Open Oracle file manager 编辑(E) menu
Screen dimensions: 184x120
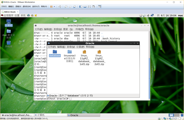(61, 47)
